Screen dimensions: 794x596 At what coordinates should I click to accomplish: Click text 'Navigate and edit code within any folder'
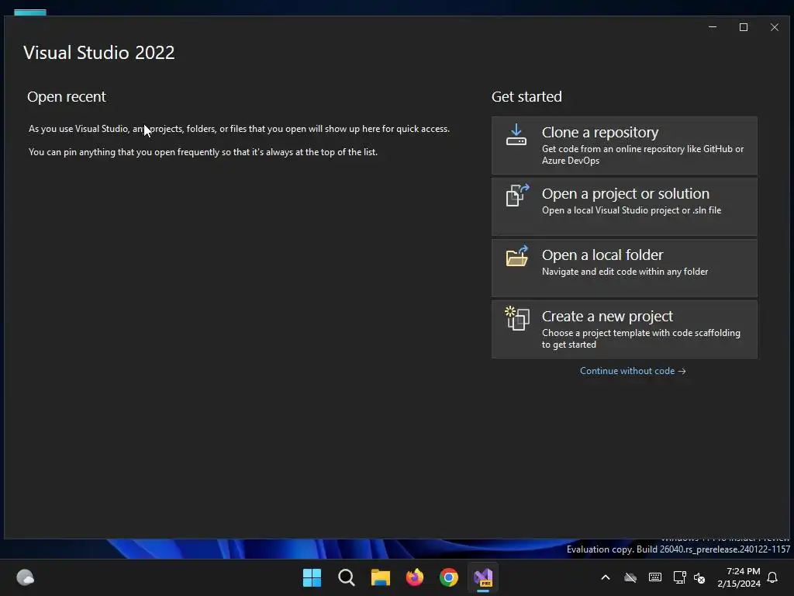click(625, 272)
